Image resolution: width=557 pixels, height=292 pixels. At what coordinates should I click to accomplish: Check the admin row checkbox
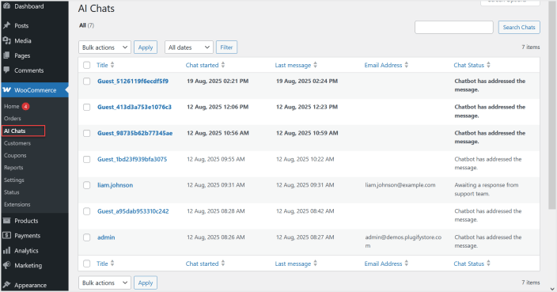tap(87, 237)
